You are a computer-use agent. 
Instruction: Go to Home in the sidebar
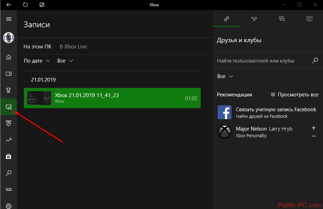[9, 57]
